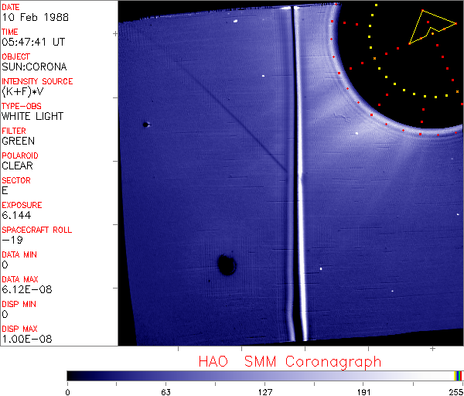Select the spacecraft roll value -19
464x396 pixels.
[x=12, y=240]
